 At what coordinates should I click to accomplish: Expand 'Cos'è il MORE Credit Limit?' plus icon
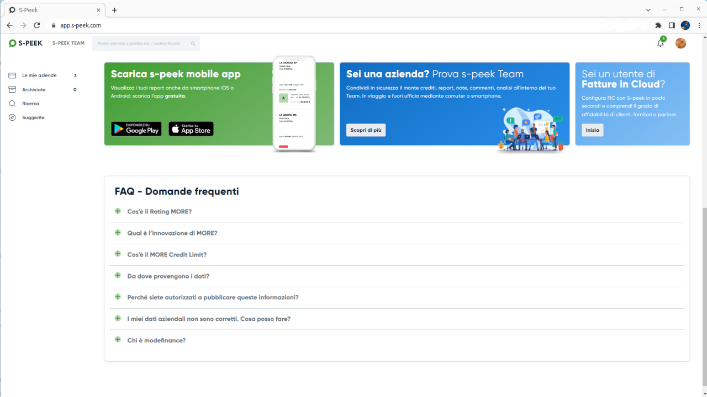point(118,254)
